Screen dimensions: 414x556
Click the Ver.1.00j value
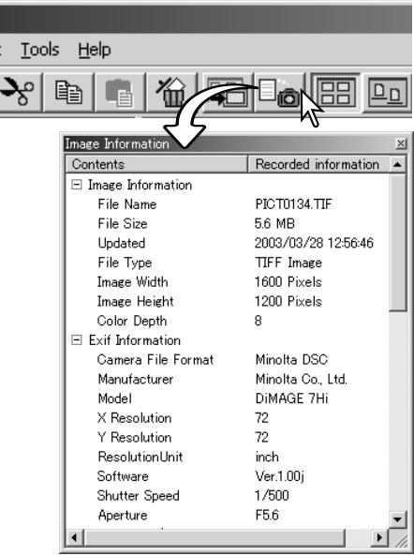coord(279,476)
